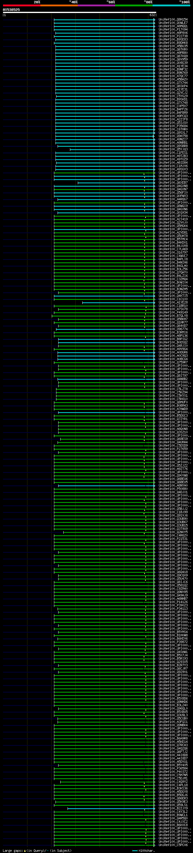Select hit UniRef100_A7QC77
193x853 pixels.
[173, 76]
